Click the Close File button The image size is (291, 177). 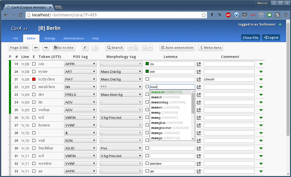(250, 38)
